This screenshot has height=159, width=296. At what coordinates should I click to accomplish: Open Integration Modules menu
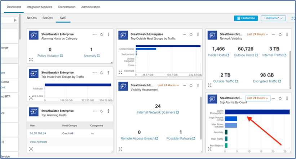pyautogui.click(x=39, y=7)
